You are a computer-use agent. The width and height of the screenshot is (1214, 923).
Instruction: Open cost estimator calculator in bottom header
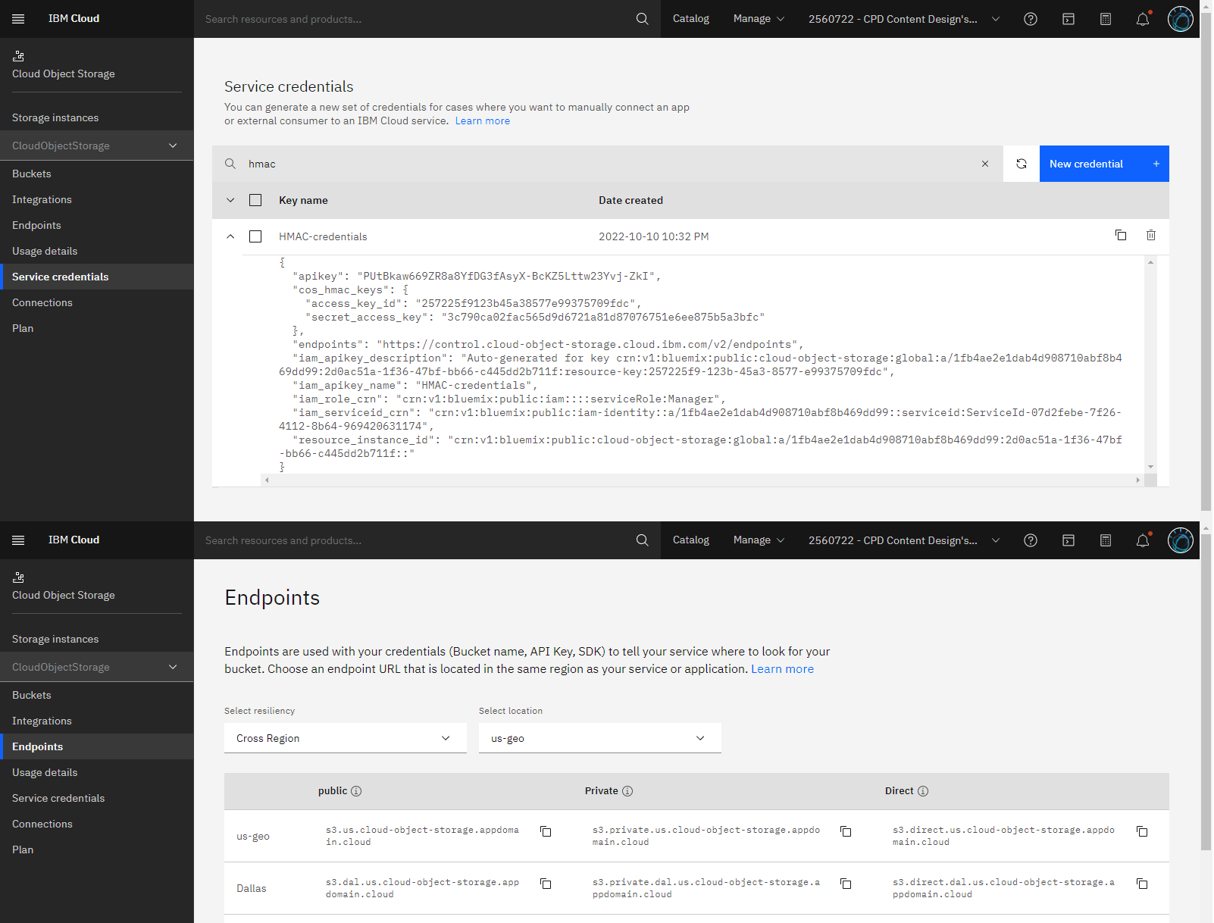coord(1106,540)
